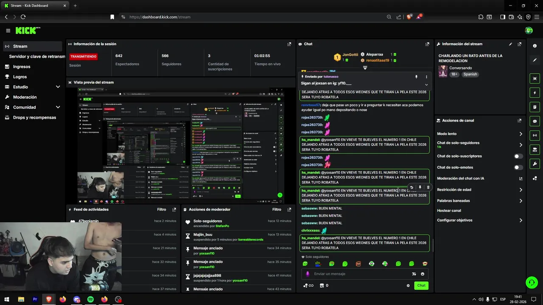This screenshot has height=305, width=543.
Task: Open the user avatar at top right
Action: 529,30
